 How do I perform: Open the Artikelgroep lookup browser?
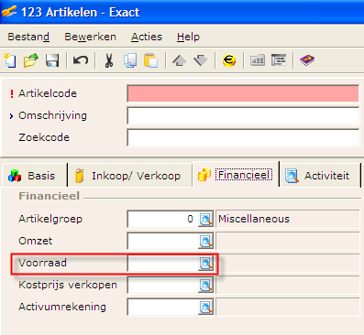[205, 219]
